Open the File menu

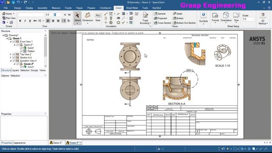coord(6,8)
